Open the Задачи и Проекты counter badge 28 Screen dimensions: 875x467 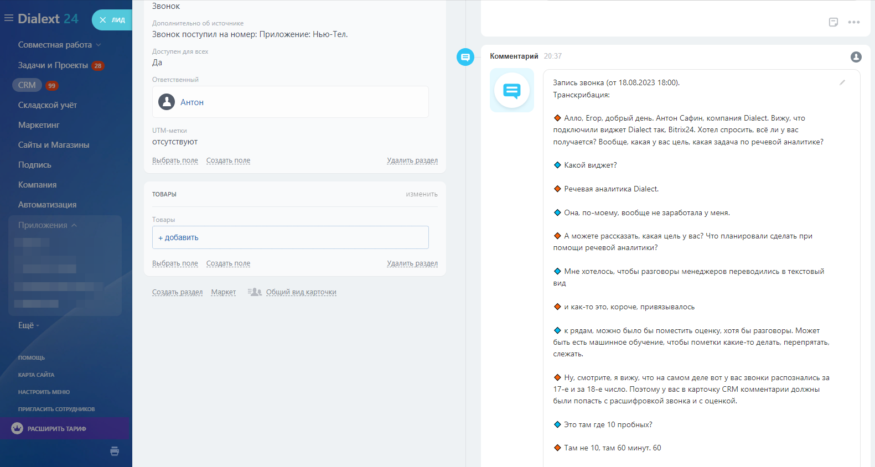[98, 65]
